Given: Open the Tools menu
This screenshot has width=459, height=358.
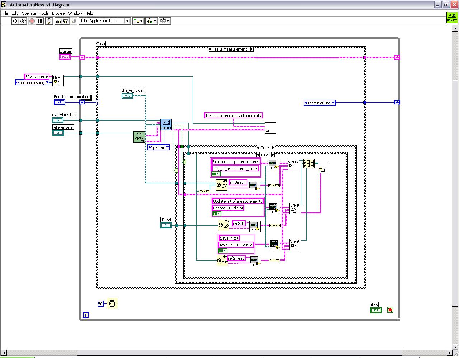Looking at the screenshot, I should tap(44, 13).
